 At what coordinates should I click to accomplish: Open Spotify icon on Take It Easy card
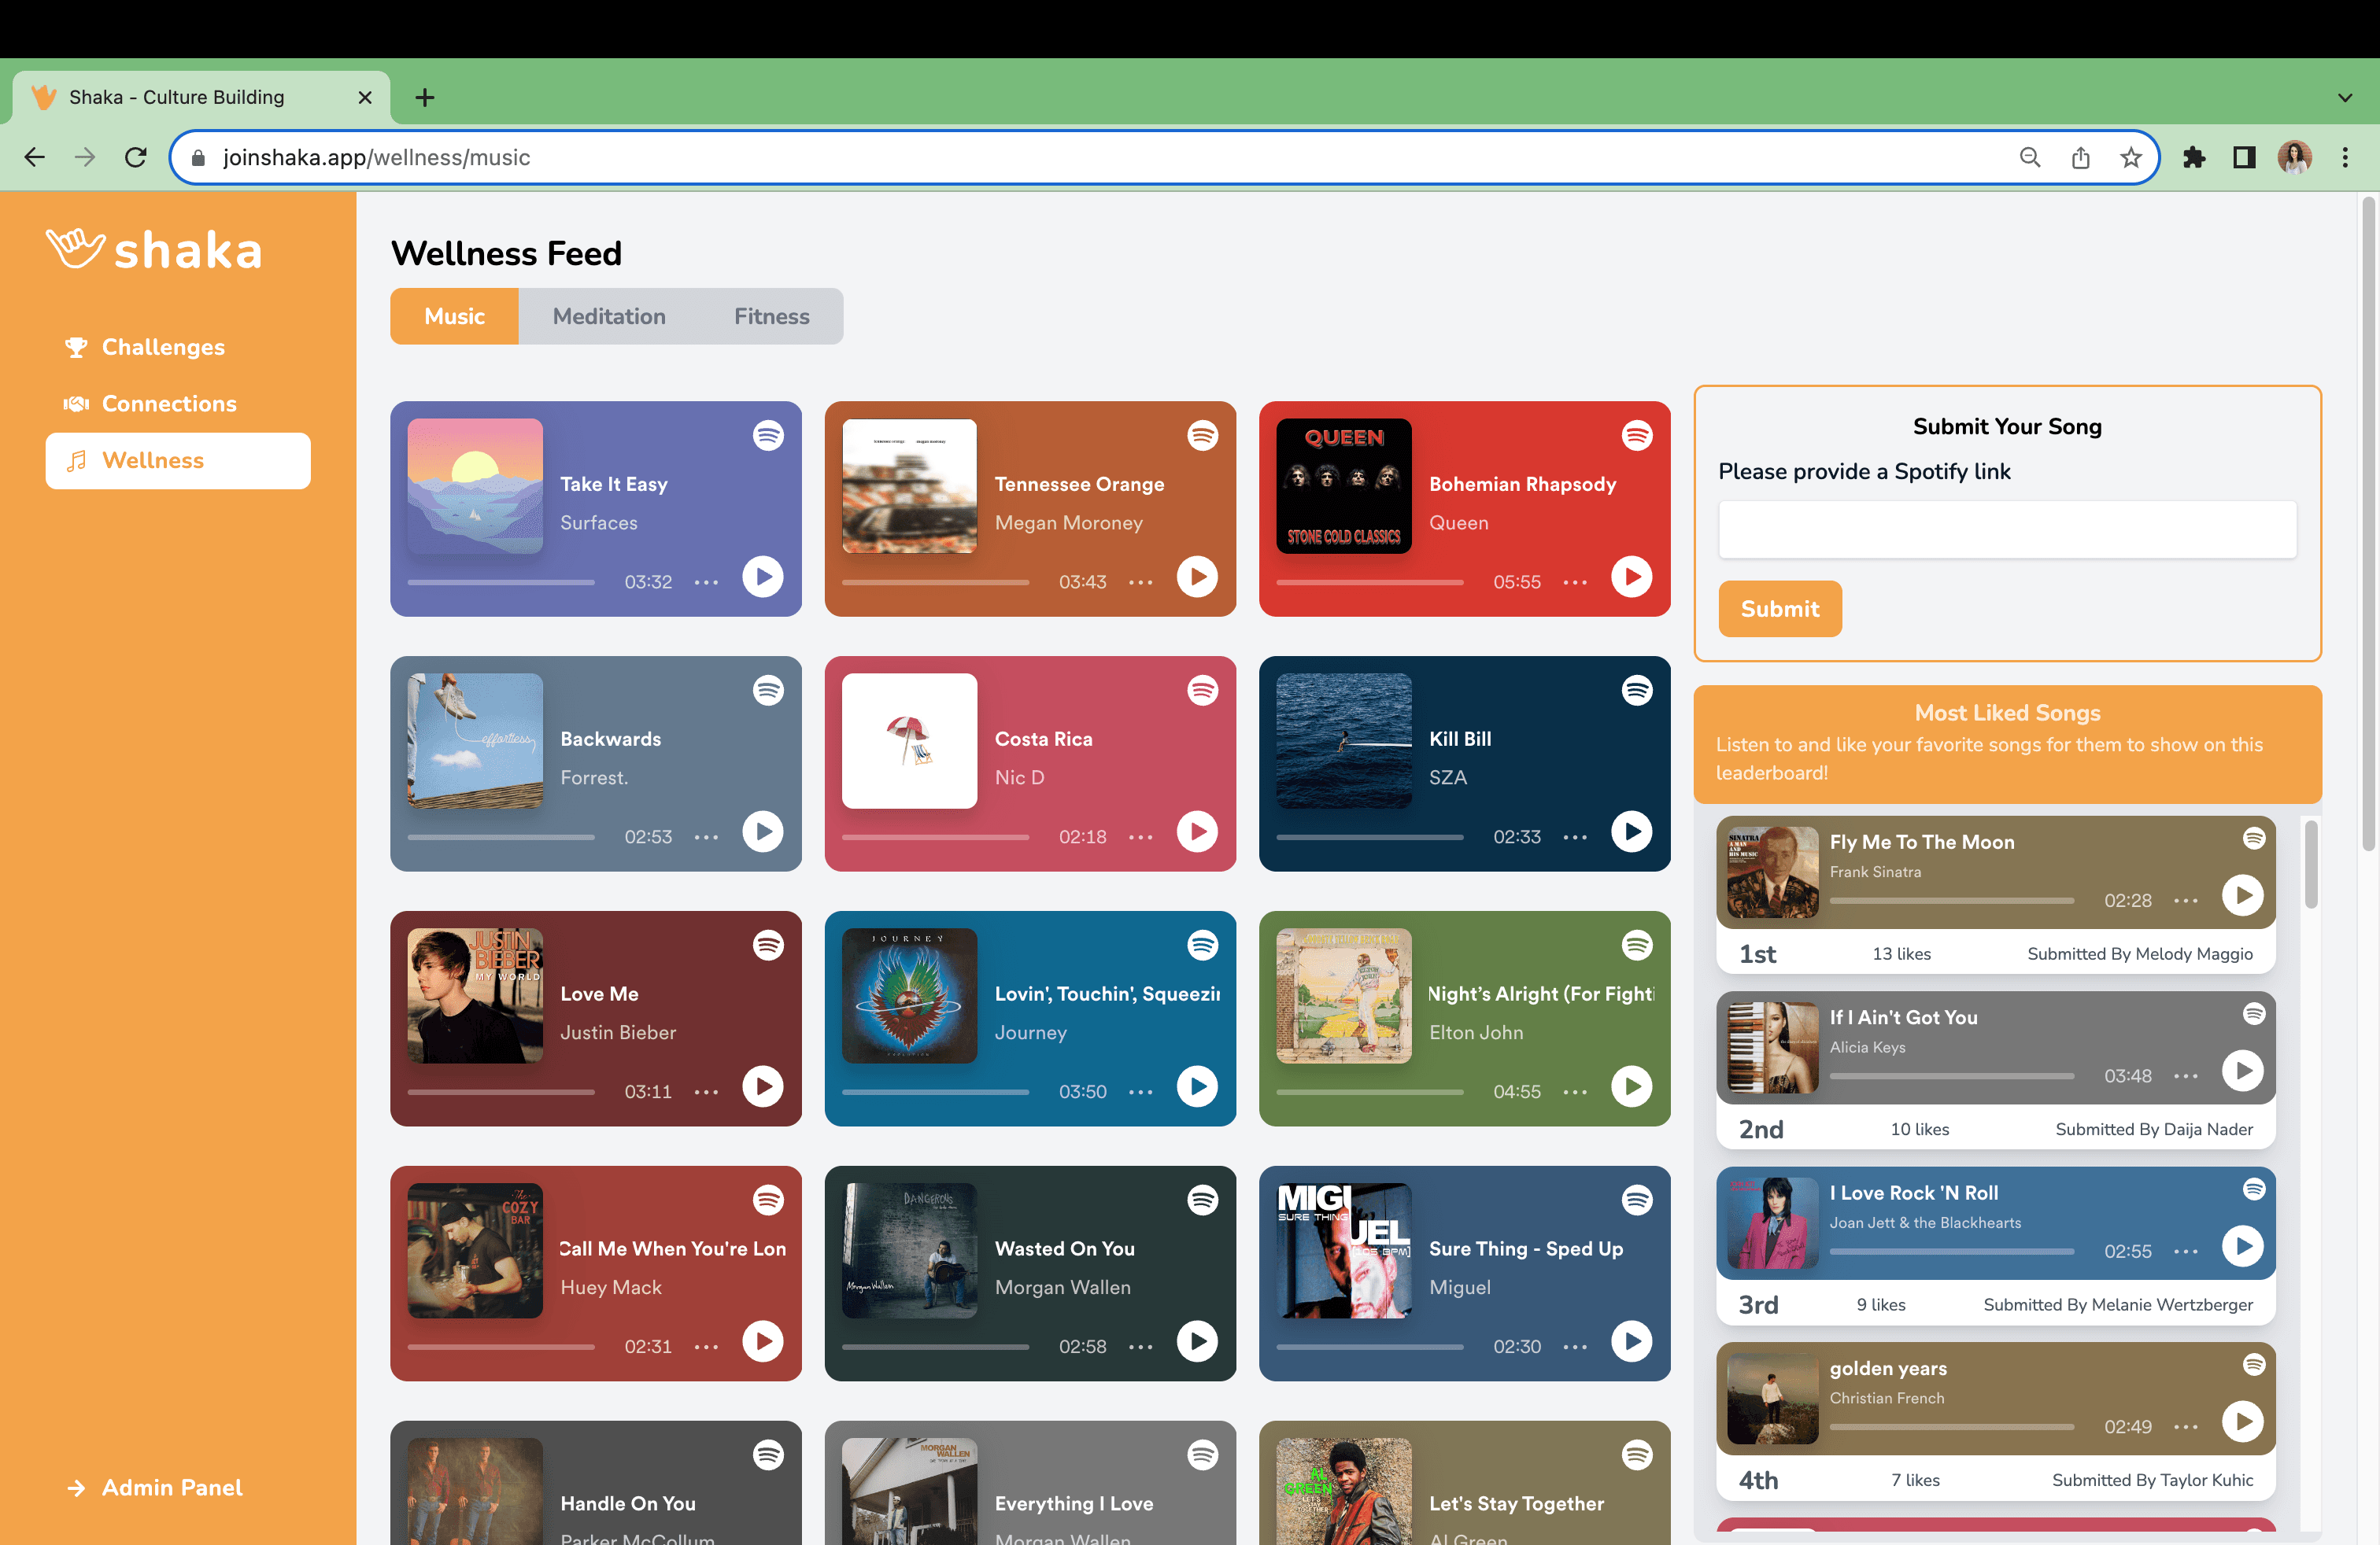point(768,436)
